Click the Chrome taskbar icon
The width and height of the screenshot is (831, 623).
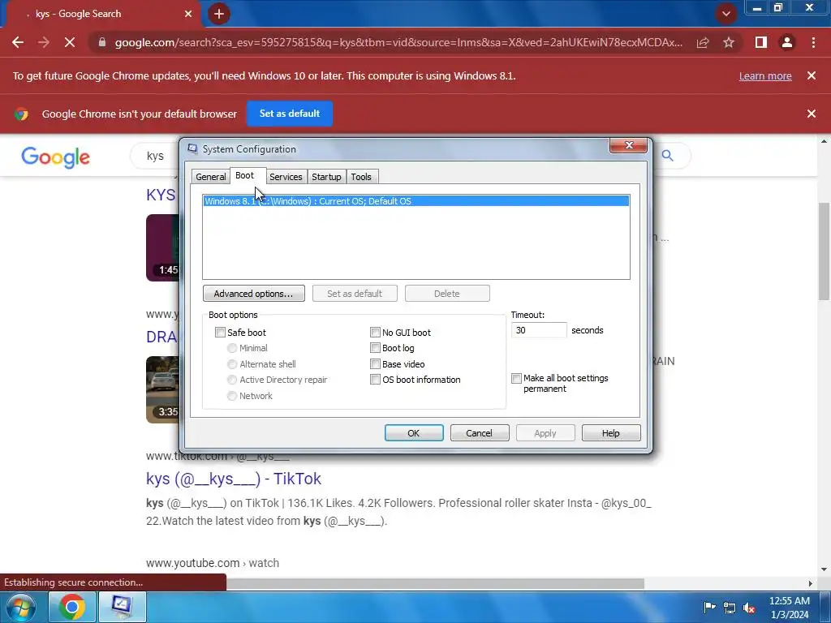pyautogui.click(x=72, y=607)
